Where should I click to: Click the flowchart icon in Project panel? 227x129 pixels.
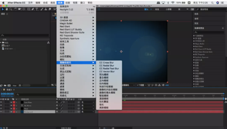coord(48,43)
